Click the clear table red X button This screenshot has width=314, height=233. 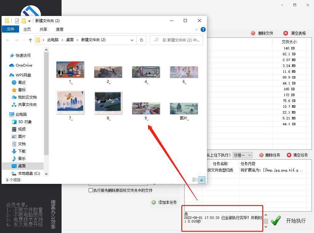(x=286, y=33)
